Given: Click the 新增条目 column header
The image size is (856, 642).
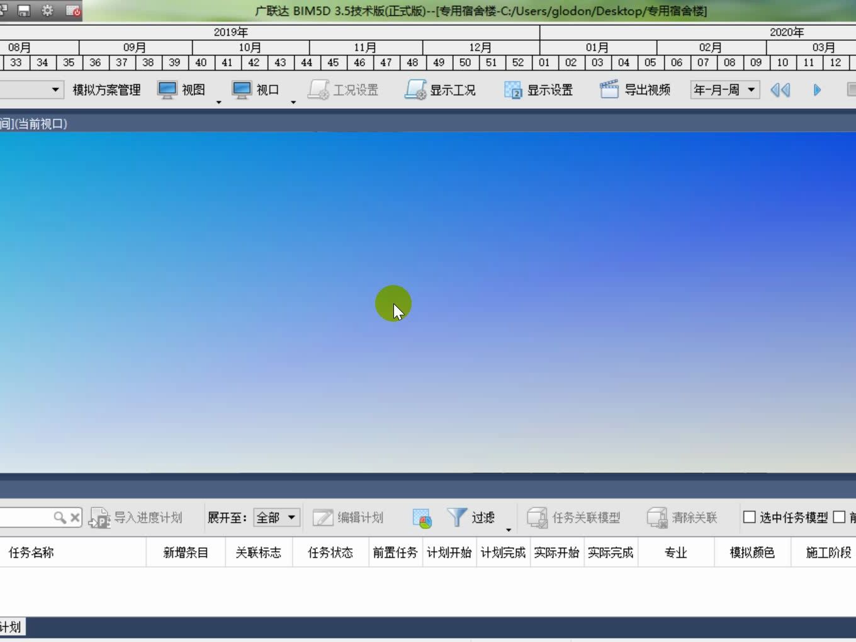Looking at the screenshot, I should click(x=186, y=553).
